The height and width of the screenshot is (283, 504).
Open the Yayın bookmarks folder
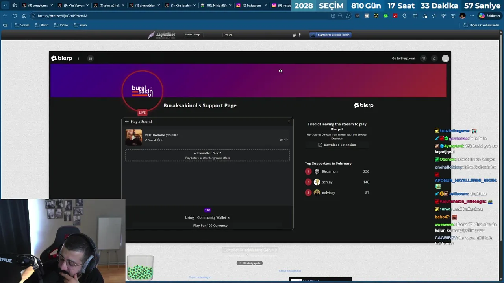80,25
